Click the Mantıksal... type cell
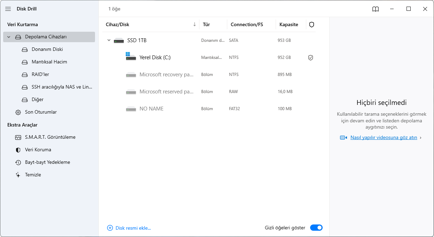Image resolution: width=434 pixels, height=237 pixels. point(212,58)
